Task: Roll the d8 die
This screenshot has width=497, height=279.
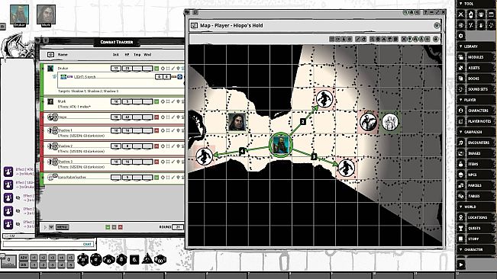Action: coord(121,260)
